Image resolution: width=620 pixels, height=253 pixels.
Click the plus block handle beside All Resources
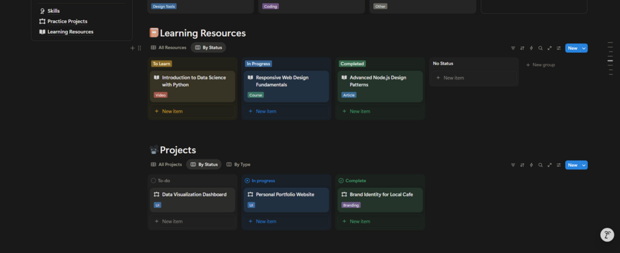[132, 48]
